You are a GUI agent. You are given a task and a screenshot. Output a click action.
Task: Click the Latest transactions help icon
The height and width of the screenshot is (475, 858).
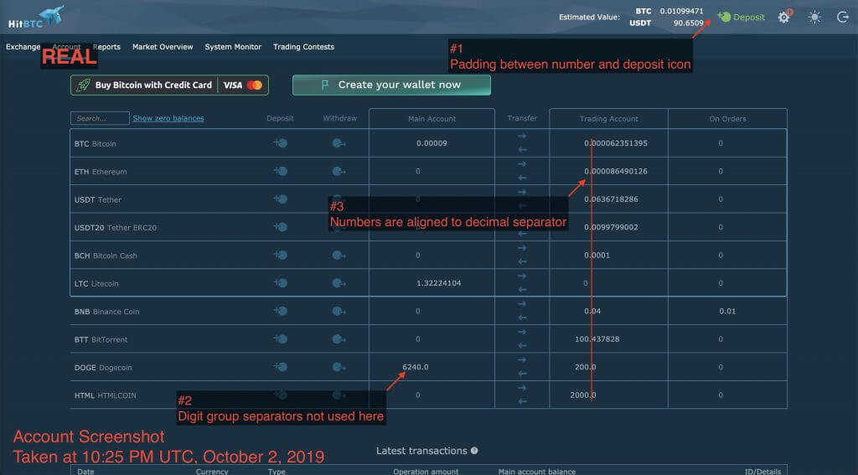(474, 451)
